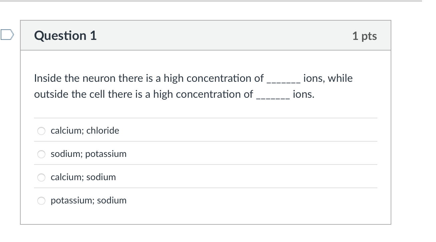Image resolution: width=436 pixels, height=242 pixels.
Task: Click the "sodium; potassium" answer label text
Action: 88,154
